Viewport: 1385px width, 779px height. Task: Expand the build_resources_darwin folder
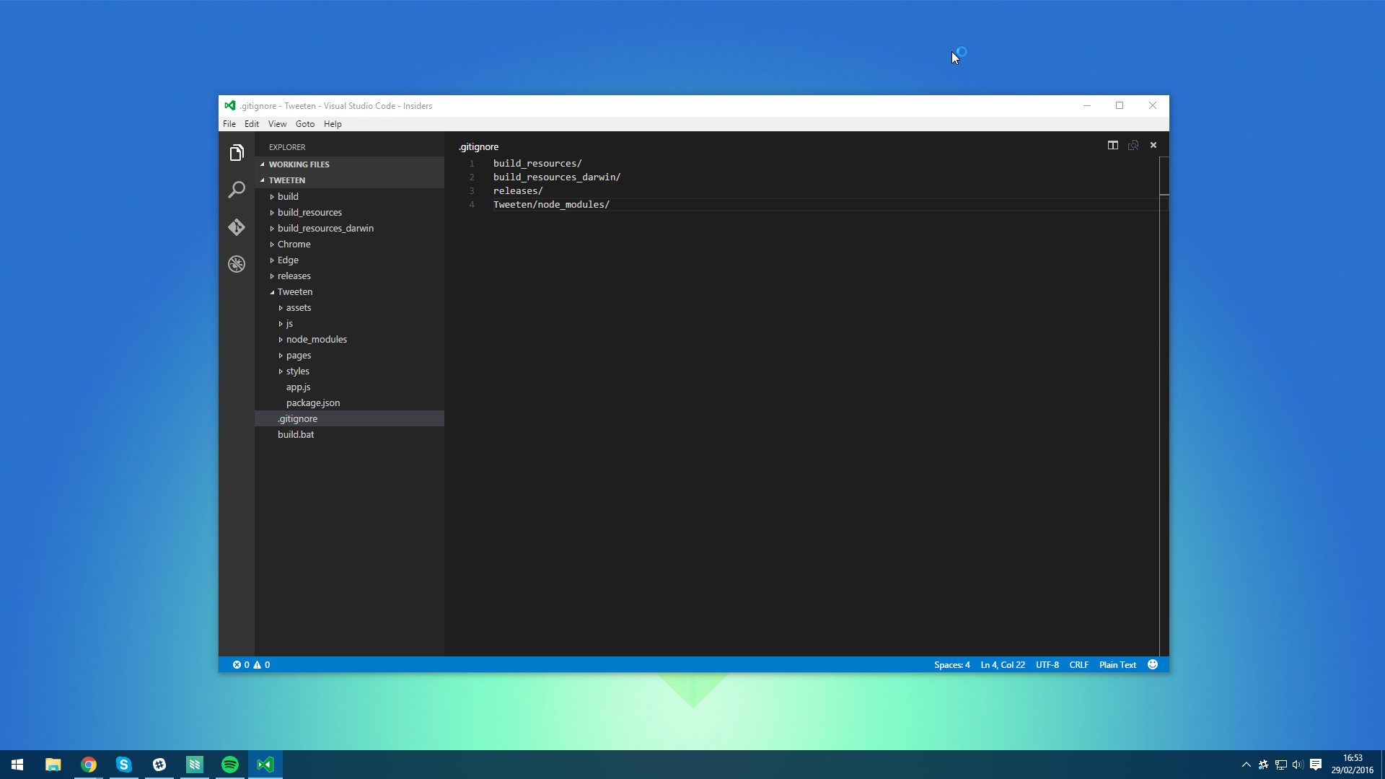tap(349, 228)
